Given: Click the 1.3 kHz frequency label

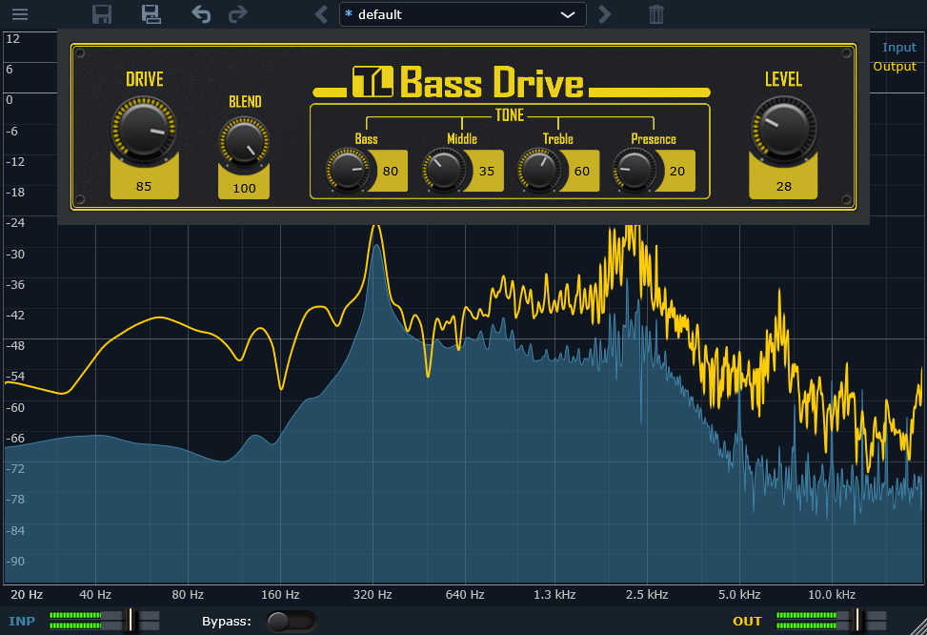Looking at the screenshot, I should (x=554, y=595).
